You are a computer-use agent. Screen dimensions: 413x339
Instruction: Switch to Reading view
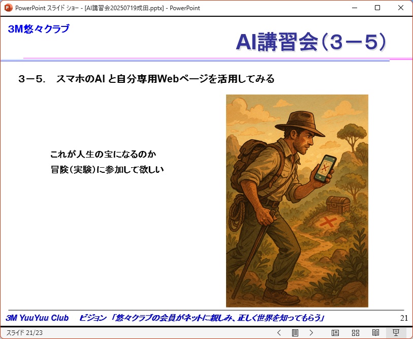point(376,332)
